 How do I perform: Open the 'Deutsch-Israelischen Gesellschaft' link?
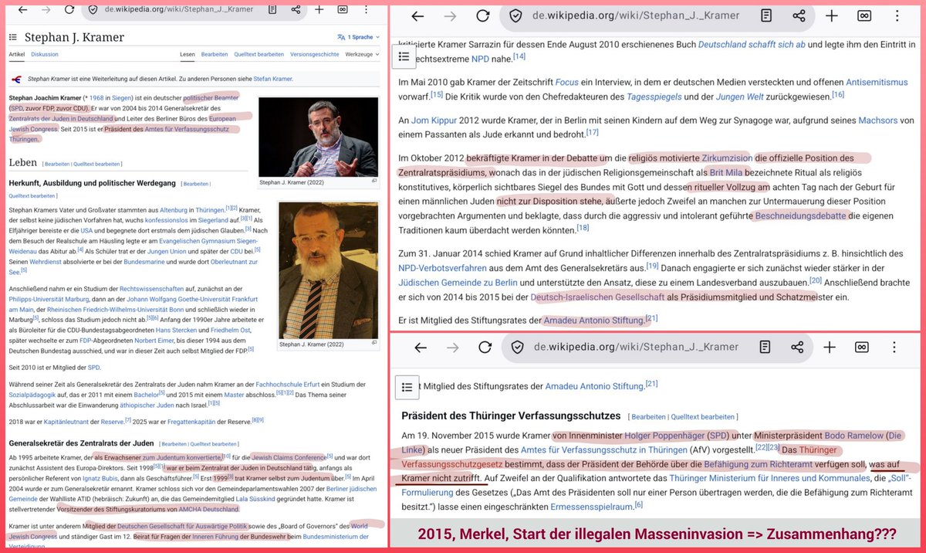(596, 297)
